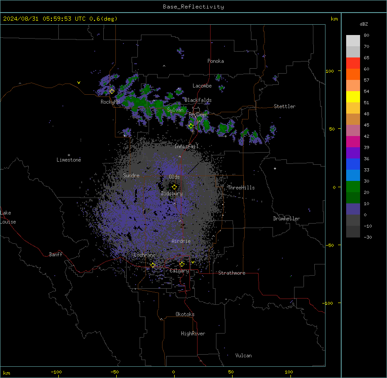Click the RockyMH label
This screenshot has height=378, width=387.
tap(110, 101)
